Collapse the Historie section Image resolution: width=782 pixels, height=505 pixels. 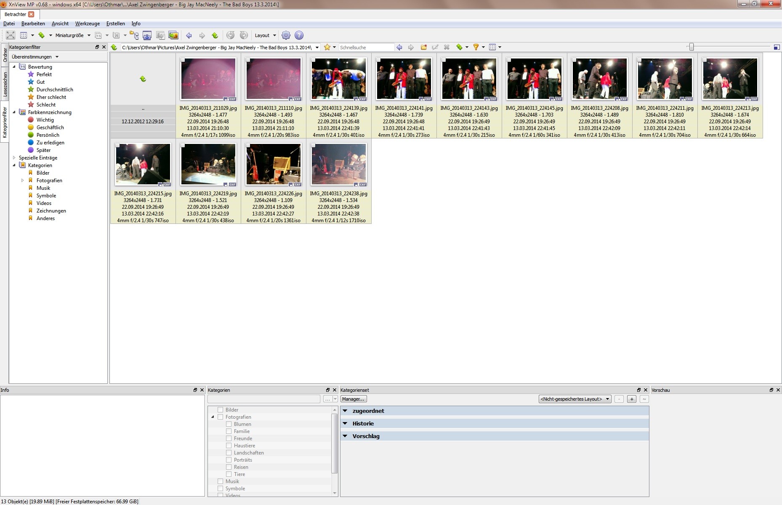(x=345, y=423)
